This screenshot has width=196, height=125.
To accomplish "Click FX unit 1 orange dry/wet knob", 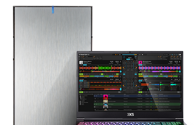I will point(84,57).
